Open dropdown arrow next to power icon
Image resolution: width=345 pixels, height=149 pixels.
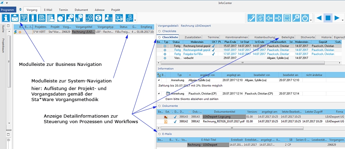click(x=310, y=20)
